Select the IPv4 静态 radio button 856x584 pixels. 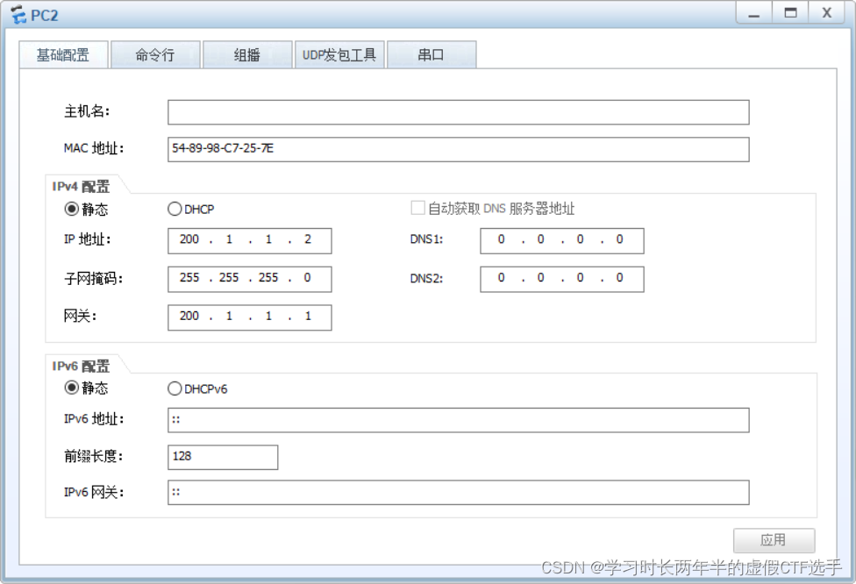72,209
